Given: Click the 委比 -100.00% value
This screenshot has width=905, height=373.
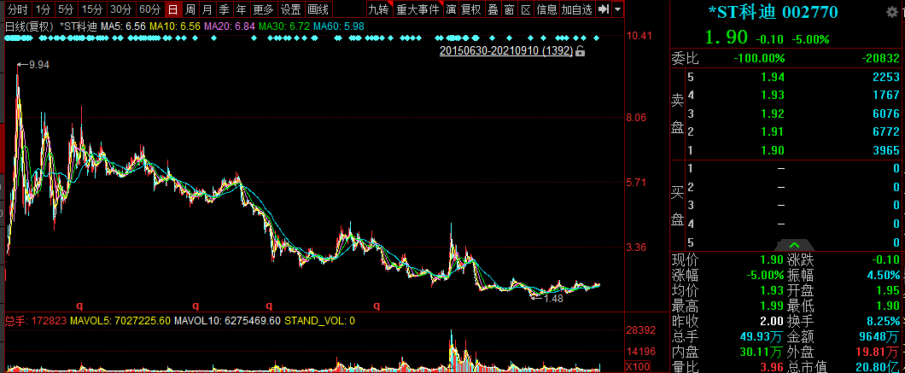Looking at the screenshot, I should [759, 58].
